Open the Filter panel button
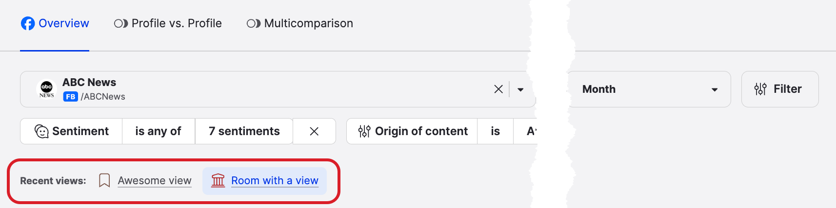This screenshot has width=836, height=208. (x=779, y=89)
